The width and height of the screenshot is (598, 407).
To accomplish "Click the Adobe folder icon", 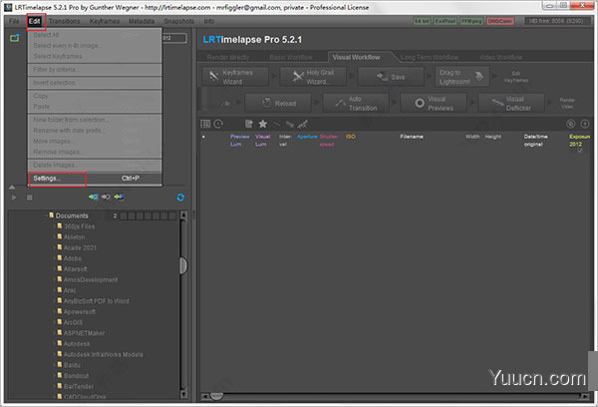I will point(60,258).
